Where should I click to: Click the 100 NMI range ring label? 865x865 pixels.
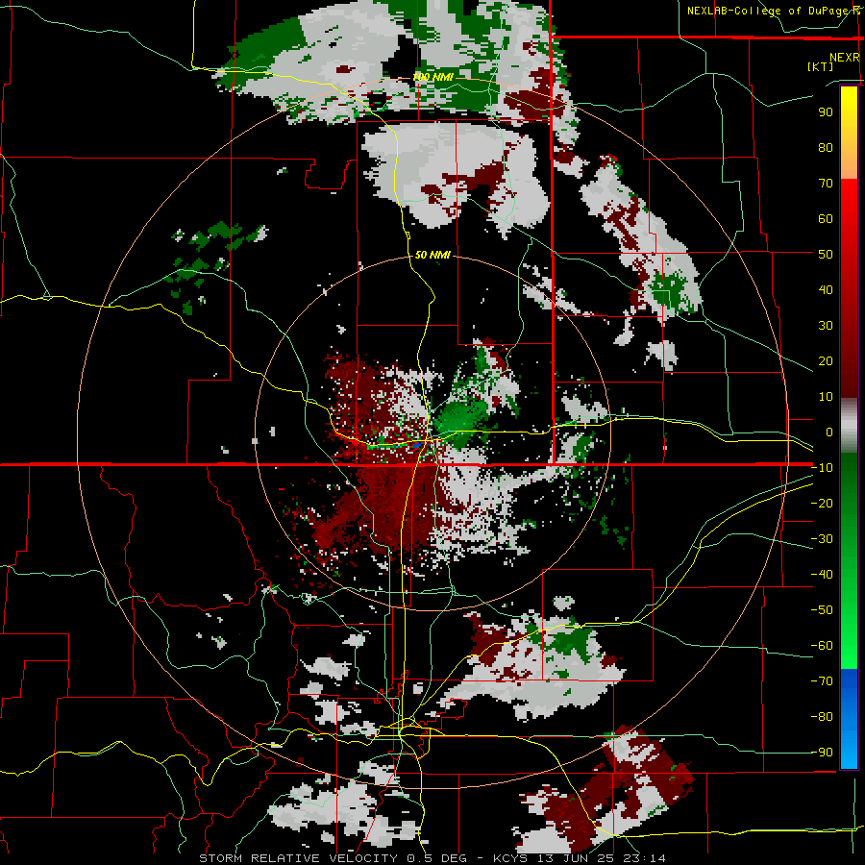coord(433,77)
